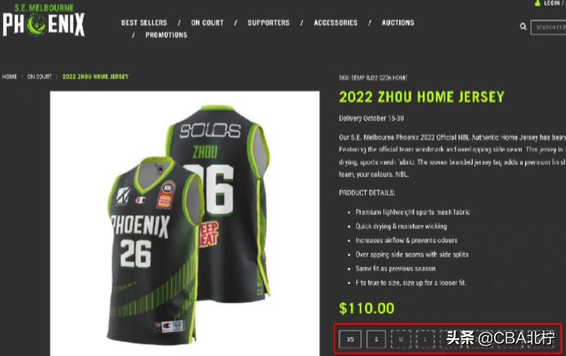Click the S.E. Melbourne Phoenix logo
This screenshot has width=566, height=356.
pos(44,20)
